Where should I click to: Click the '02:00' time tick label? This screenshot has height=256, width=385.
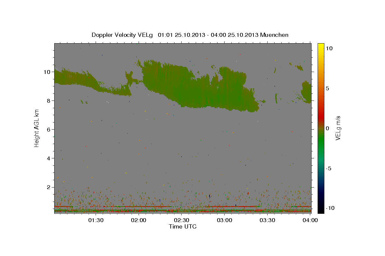(x=139, y=220)
